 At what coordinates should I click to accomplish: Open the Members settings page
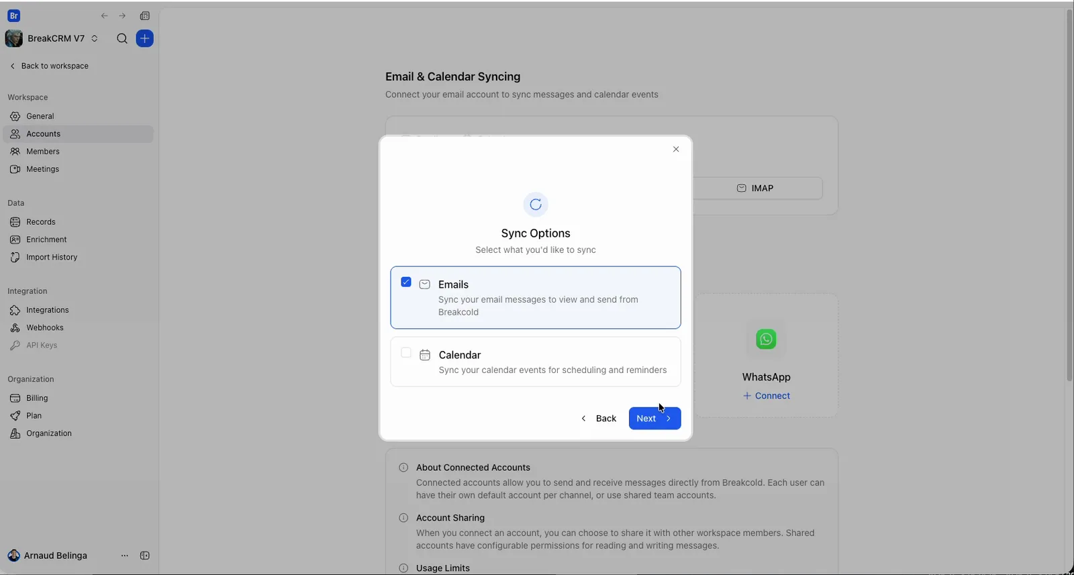[78, 152]
